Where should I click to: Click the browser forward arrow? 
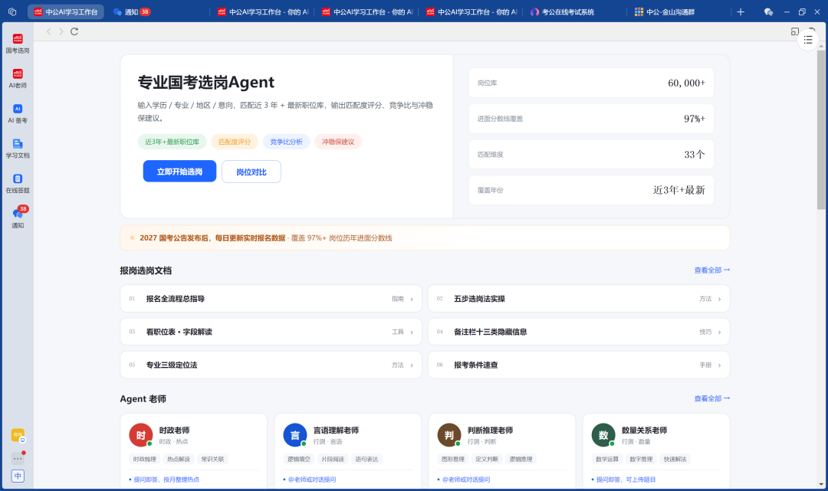click(x=61, y=31)
